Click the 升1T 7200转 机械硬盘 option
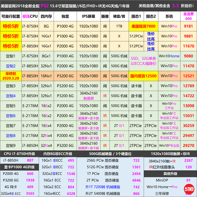 tap(103, 187)
